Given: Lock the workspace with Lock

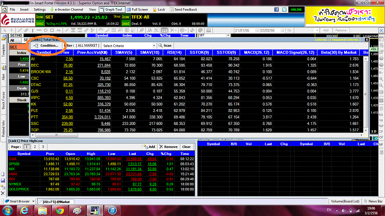Looking at the screenshot, I should [x=159, y=10].
